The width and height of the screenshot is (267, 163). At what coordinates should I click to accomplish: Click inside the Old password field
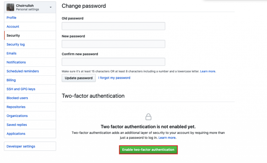(113, 26)
